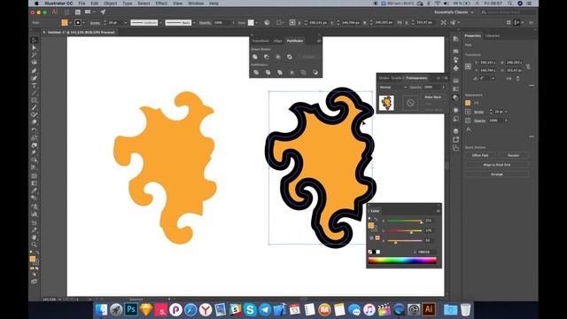Viewport: 567px width, 319px height.
Task: Show more Transform options in Properties
Action: pyautogui.click(x=532, y=86)
